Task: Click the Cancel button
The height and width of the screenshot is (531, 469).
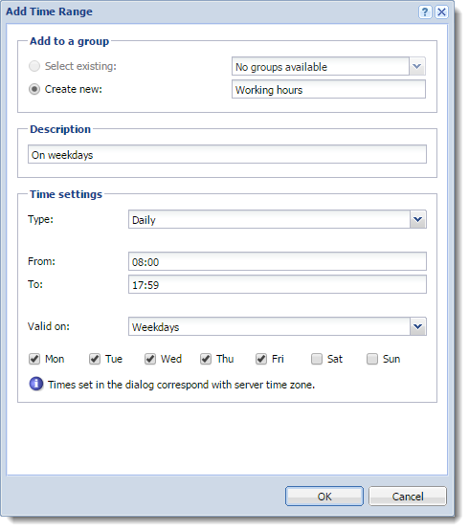Action: pyautogui.click(x=408, y=497)
